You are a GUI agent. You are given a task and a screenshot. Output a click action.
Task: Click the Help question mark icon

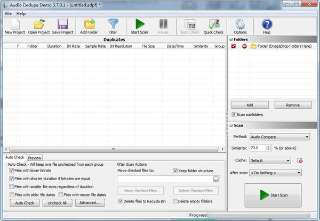click(x=267, y=24)
